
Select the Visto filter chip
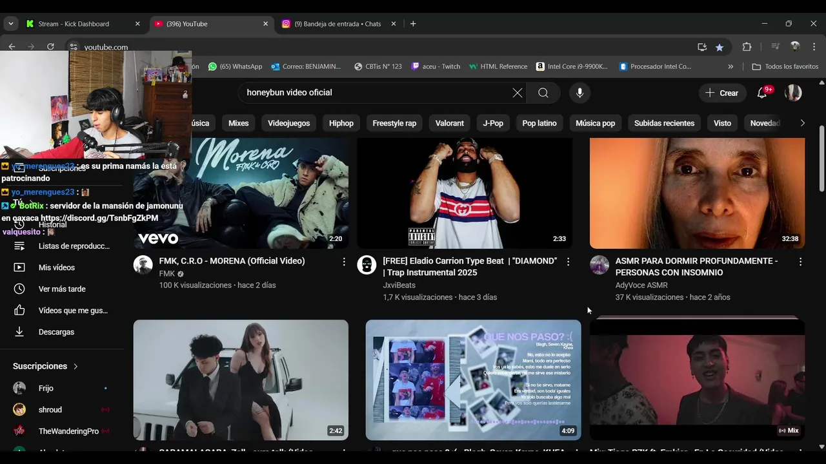pyautogui.click(x=722, y=123)
